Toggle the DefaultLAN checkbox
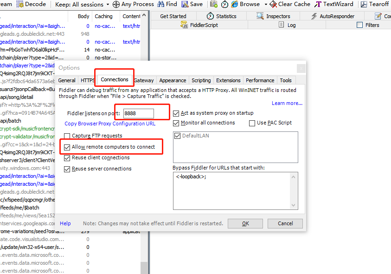 [x=177, y=136]
